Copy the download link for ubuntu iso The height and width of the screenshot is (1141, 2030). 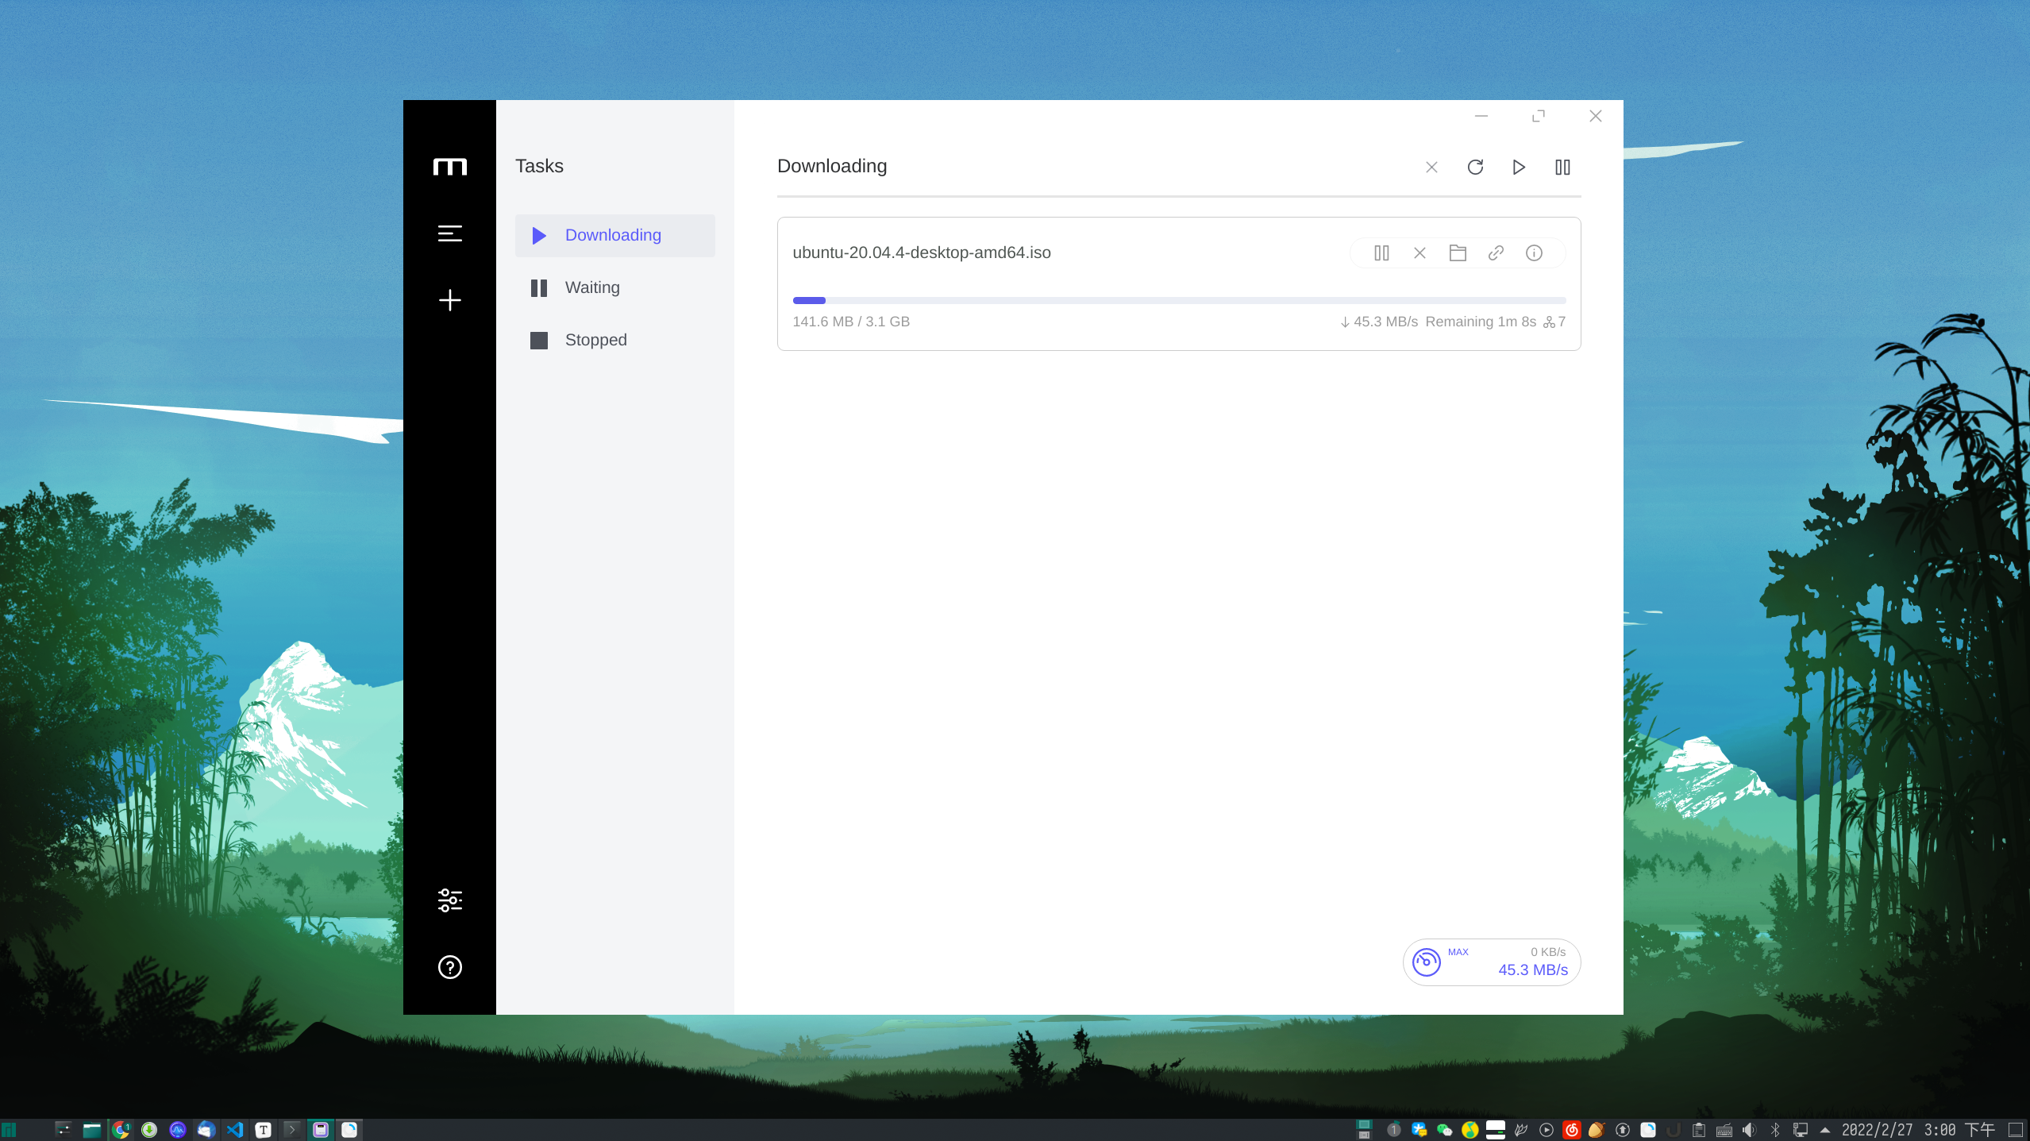click(1496, 253)
